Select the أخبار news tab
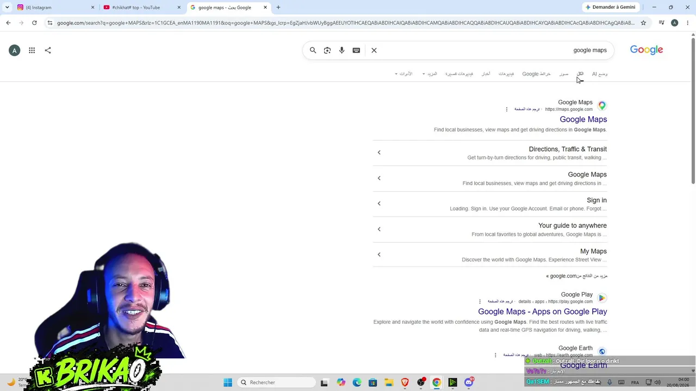The image size is (696, 391). [486, 74]
